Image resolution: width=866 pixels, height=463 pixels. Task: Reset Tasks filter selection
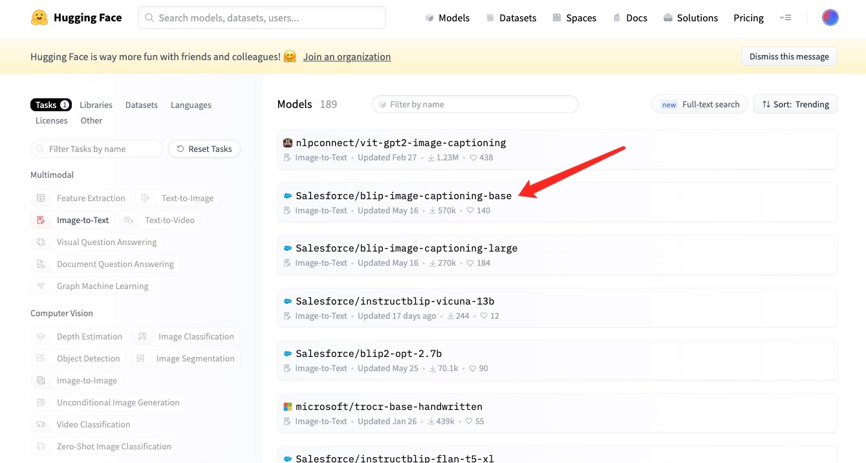click(x=204, y=149)
